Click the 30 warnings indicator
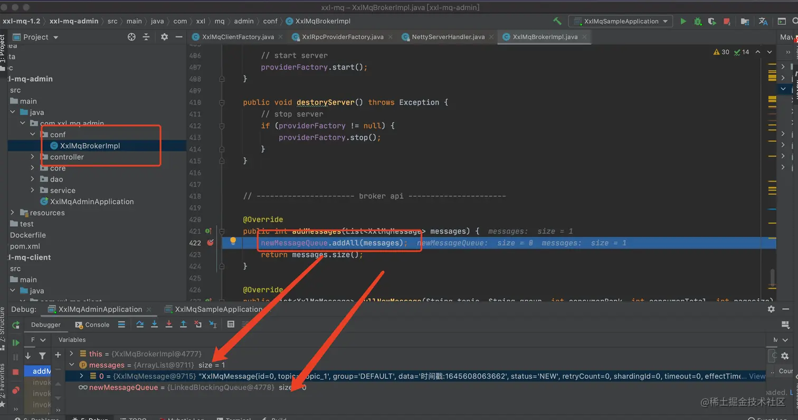 (x=721, y=52)
